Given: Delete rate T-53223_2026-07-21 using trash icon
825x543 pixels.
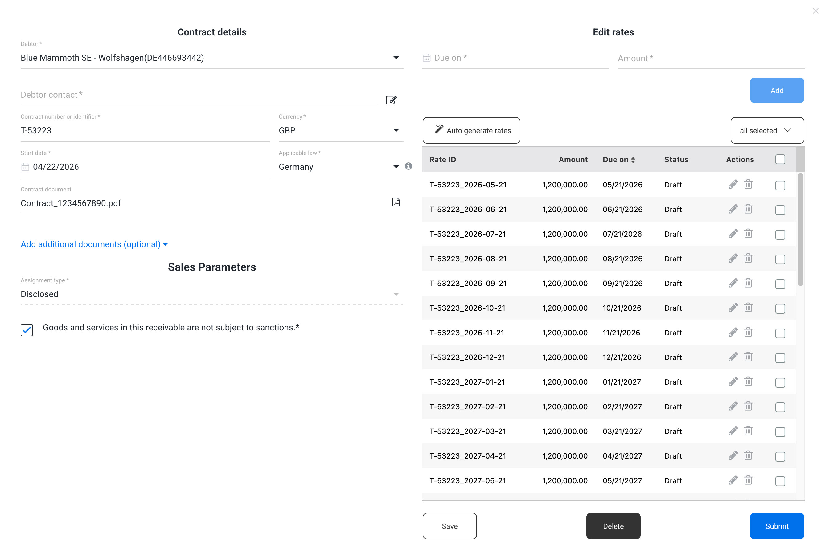Looking at the screenshot, I should [748, 234].
